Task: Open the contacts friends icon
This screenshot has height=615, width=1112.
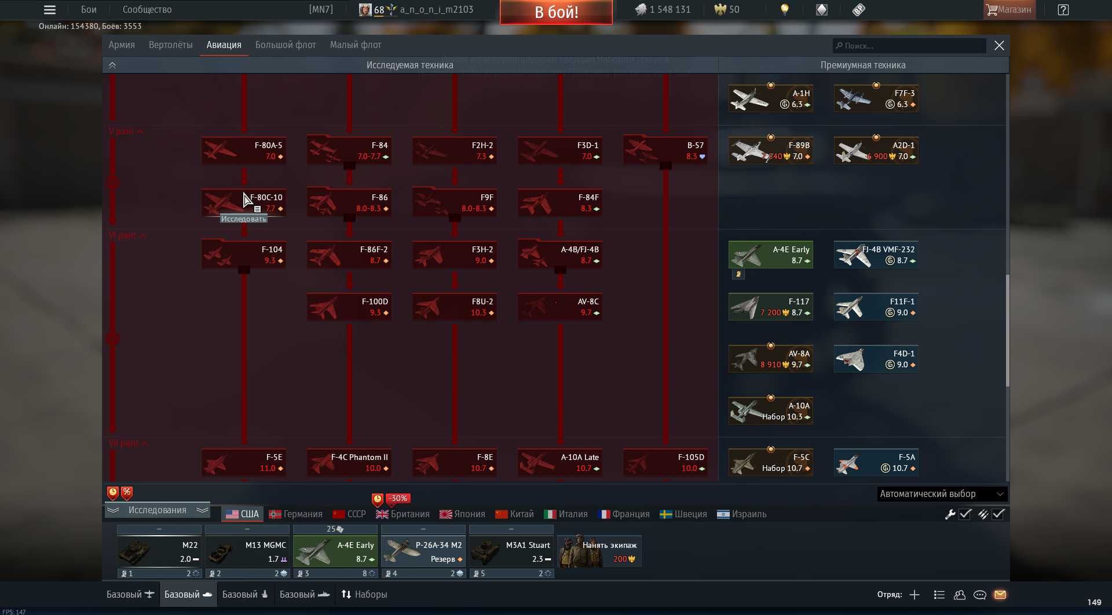Action: click(960, 595)
